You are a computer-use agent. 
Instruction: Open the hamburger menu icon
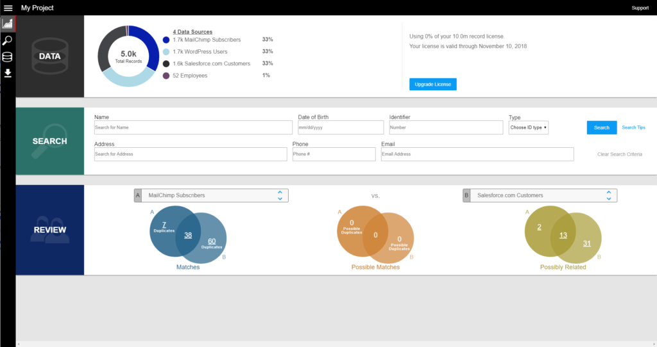coord(8,8)
